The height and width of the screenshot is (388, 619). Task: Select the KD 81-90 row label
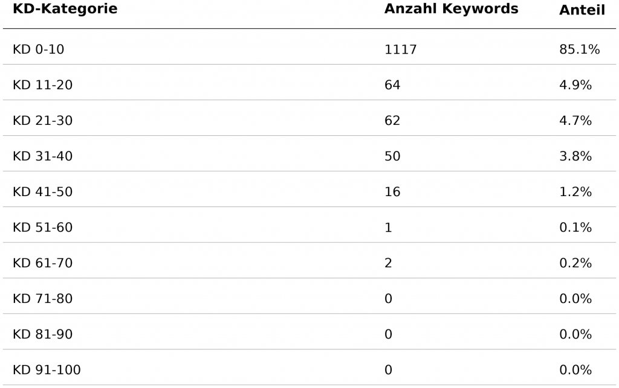click(x=42, y=334)
